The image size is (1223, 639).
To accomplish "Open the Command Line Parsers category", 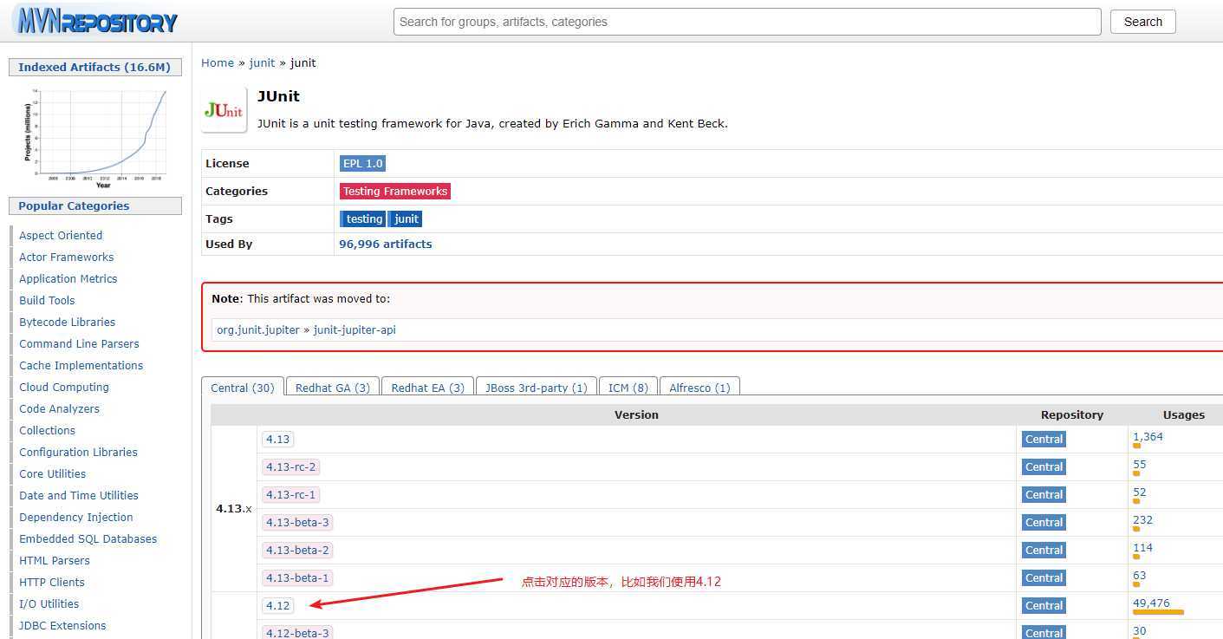I will coord(79,343).
